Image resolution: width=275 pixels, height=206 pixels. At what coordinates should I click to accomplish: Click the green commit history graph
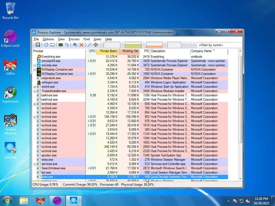point(133,45)
